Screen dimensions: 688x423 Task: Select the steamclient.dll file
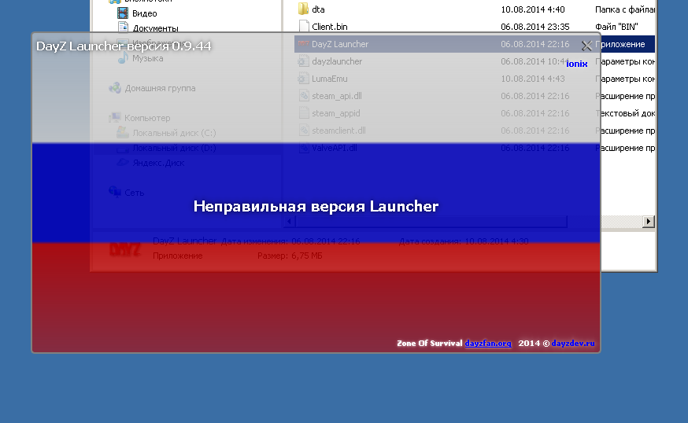click(x=338, y=131)
